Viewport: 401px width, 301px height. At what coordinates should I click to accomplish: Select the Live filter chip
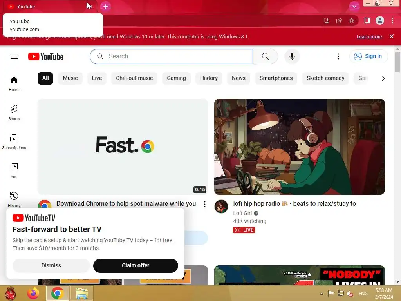click(x=97, y=78)
